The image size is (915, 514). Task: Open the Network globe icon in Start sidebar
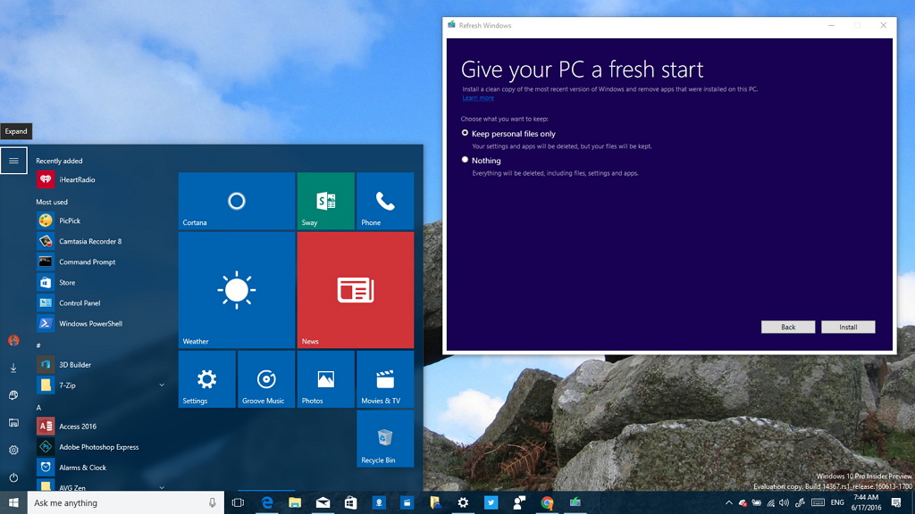click(13, 395)
